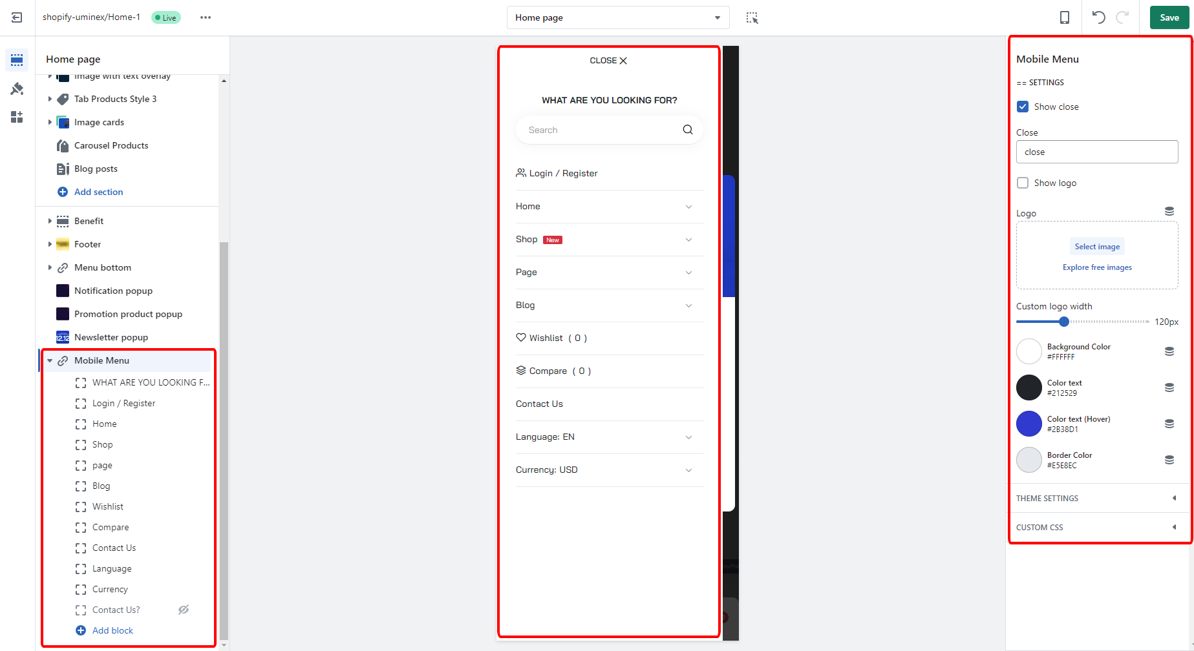Expand the THEME SETTINGS panel

point(1097,499)
